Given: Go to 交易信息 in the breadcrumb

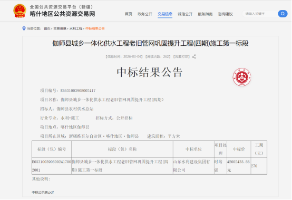Looking at the screenshot, I should [x=60, y=28].
